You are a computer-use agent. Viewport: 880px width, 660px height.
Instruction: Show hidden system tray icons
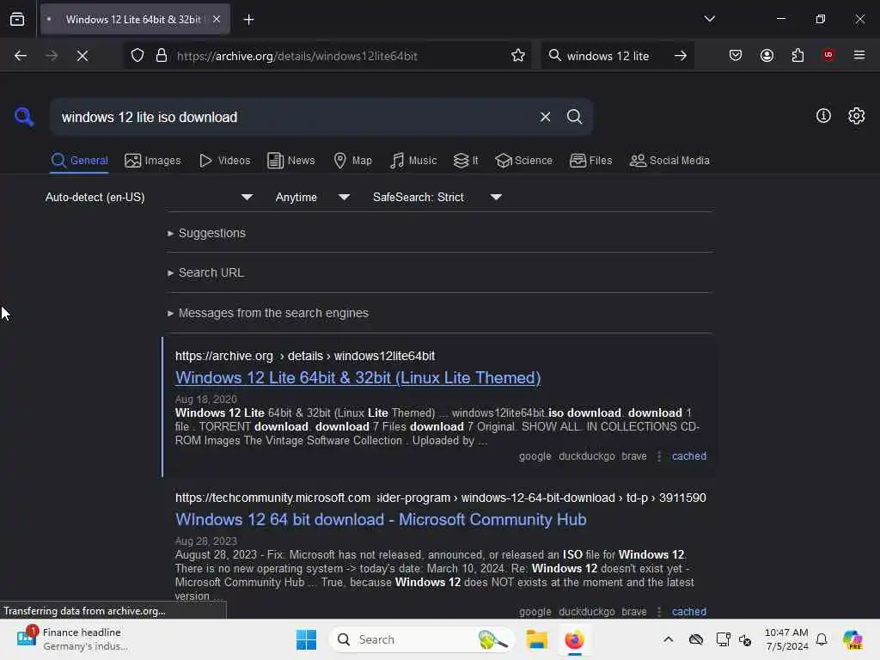[668, 639]
